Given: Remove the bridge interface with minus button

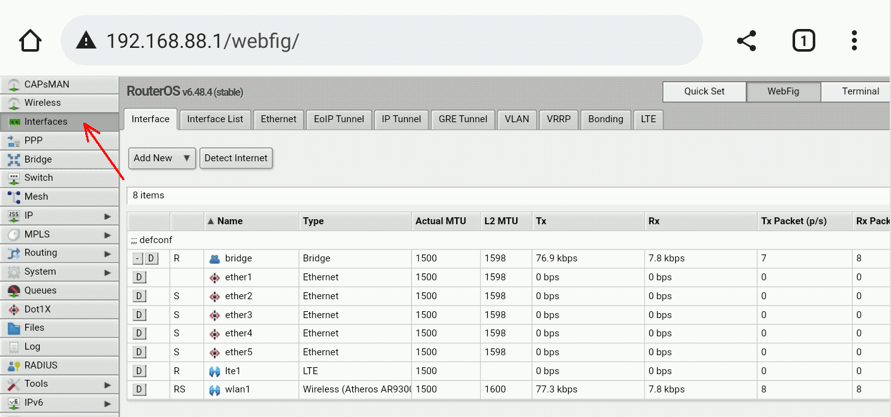Looking at the screenshot, I should (x=137, y=258).
